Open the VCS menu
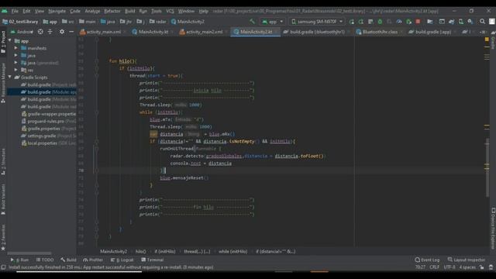The image size is (496, 279). [170, 11]
